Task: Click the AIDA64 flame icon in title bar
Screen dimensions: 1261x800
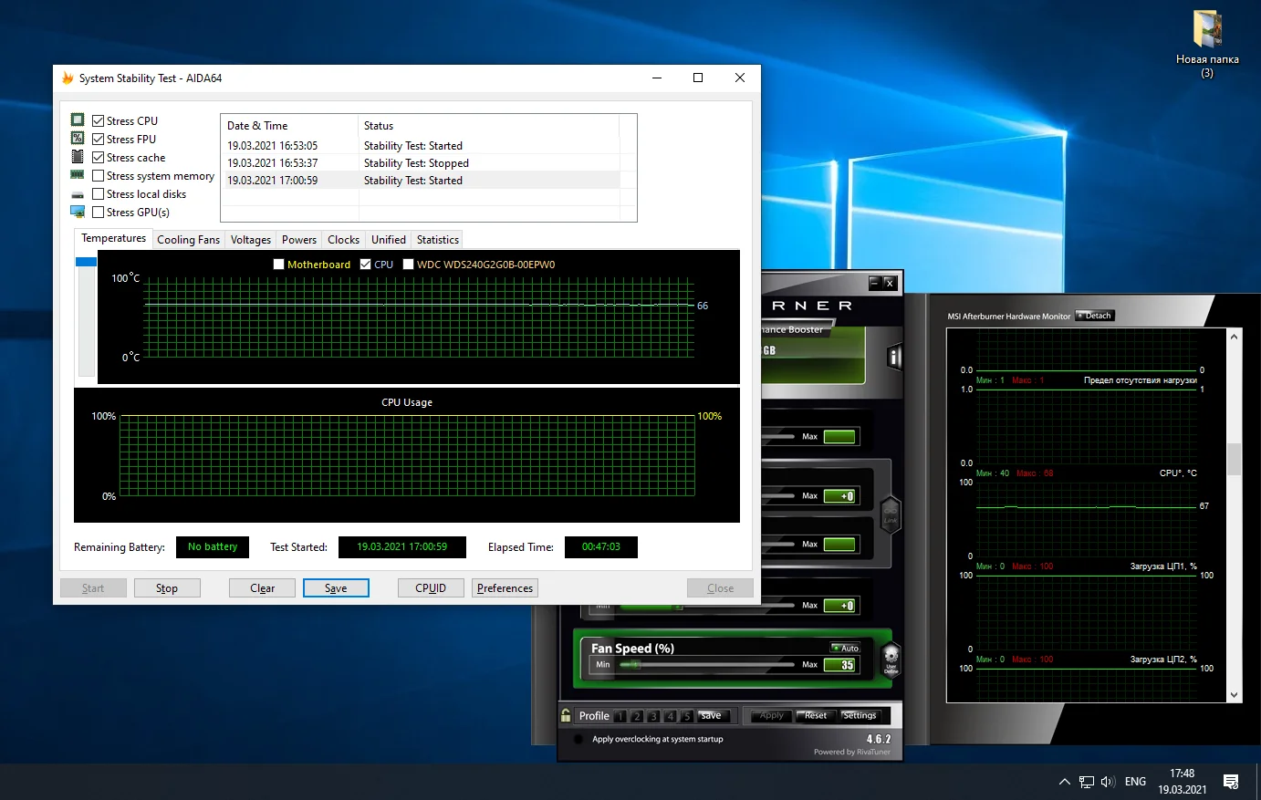Action: [x=68, y=78]
